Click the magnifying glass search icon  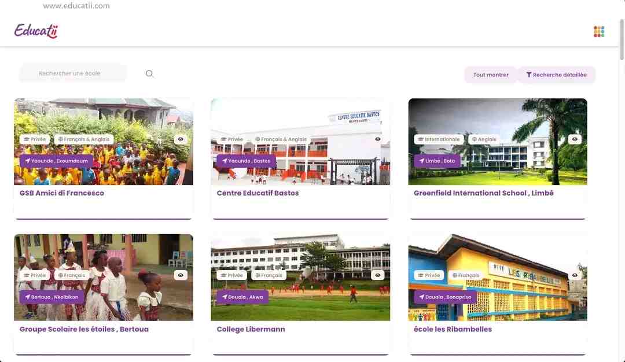(149, 73)
